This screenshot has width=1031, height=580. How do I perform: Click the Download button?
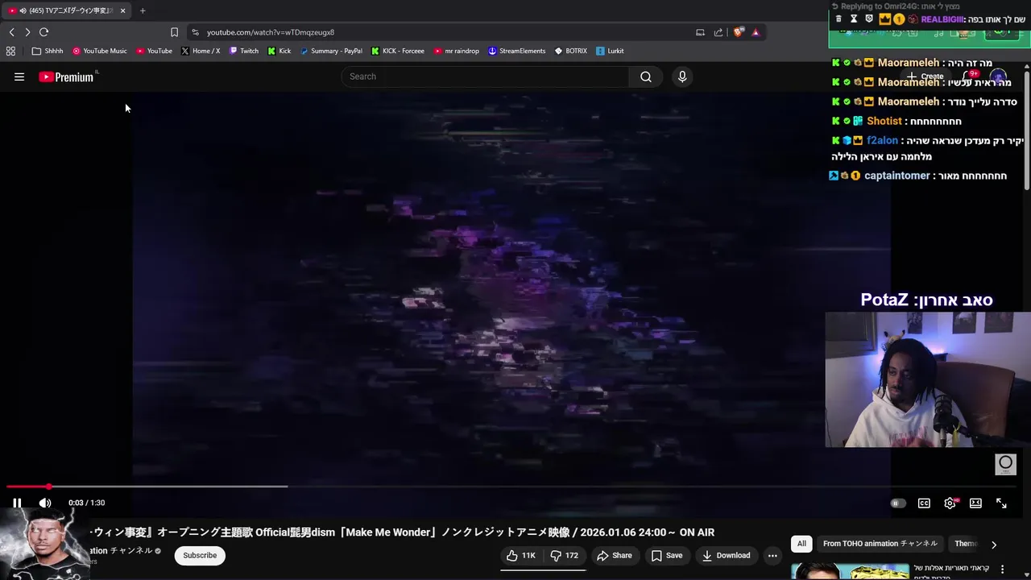click(x=726, y=555)
